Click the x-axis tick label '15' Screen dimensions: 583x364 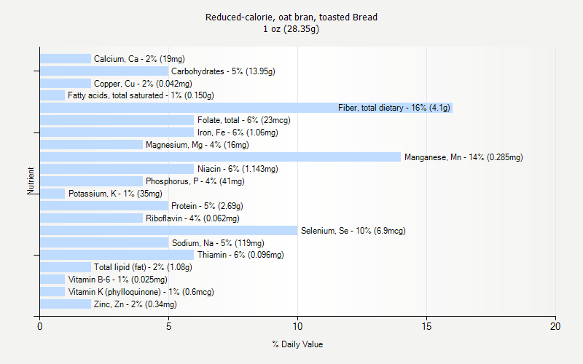click(x=426, y=326)
